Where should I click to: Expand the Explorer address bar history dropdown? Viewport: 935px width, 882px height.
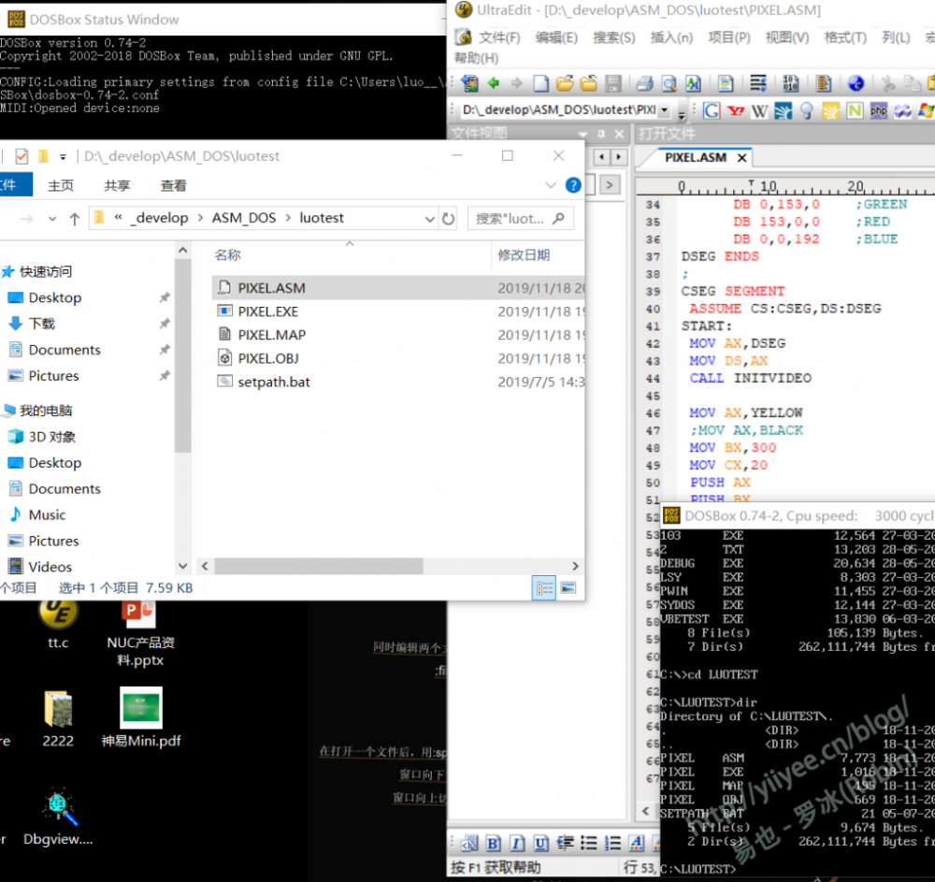pyautogui.click(x=429, y=219)
